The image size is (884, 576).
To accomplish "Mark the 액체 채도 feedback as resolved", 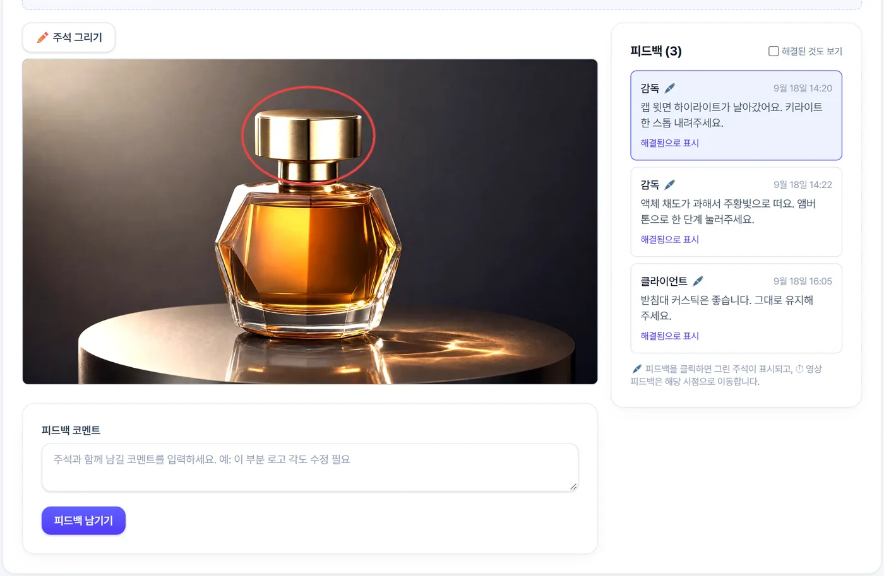I will pos(670,240).
